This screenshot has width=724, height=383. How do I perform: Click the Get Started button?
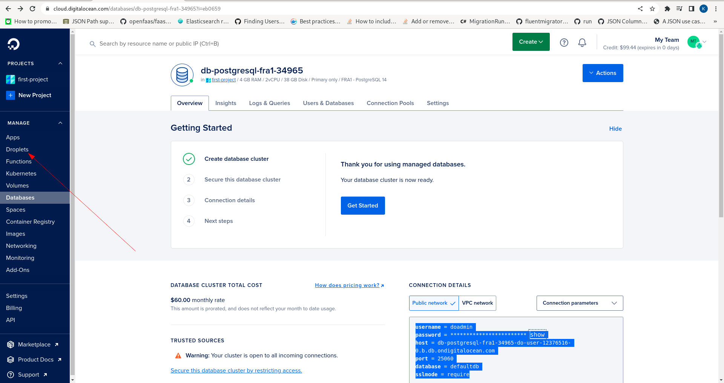(x=363, y=206)
